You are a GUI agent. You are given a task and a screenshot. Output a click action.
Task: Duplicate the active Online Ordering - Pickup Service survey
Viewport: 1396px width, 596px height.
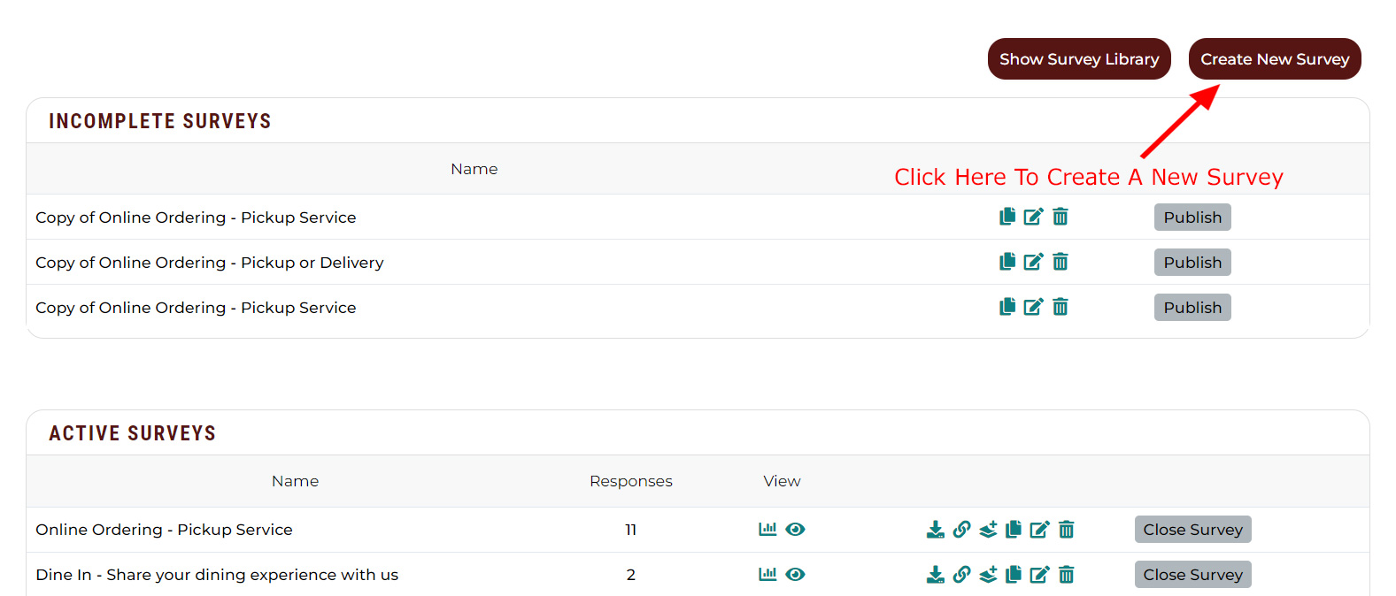1014,529
